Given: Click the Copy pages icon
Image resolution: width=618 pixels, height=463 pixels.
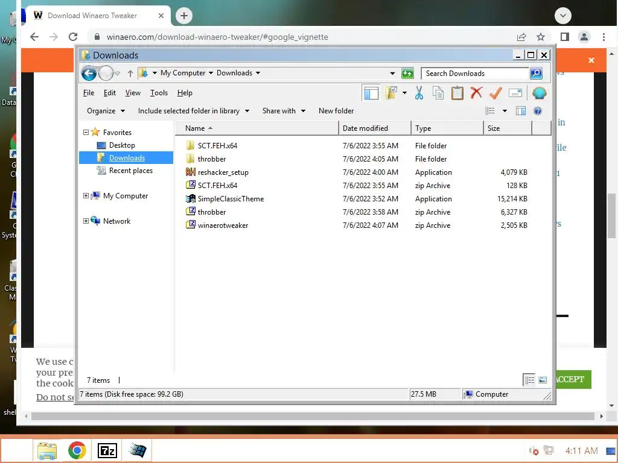Looking at the screenshot, I should pos(438,93).
